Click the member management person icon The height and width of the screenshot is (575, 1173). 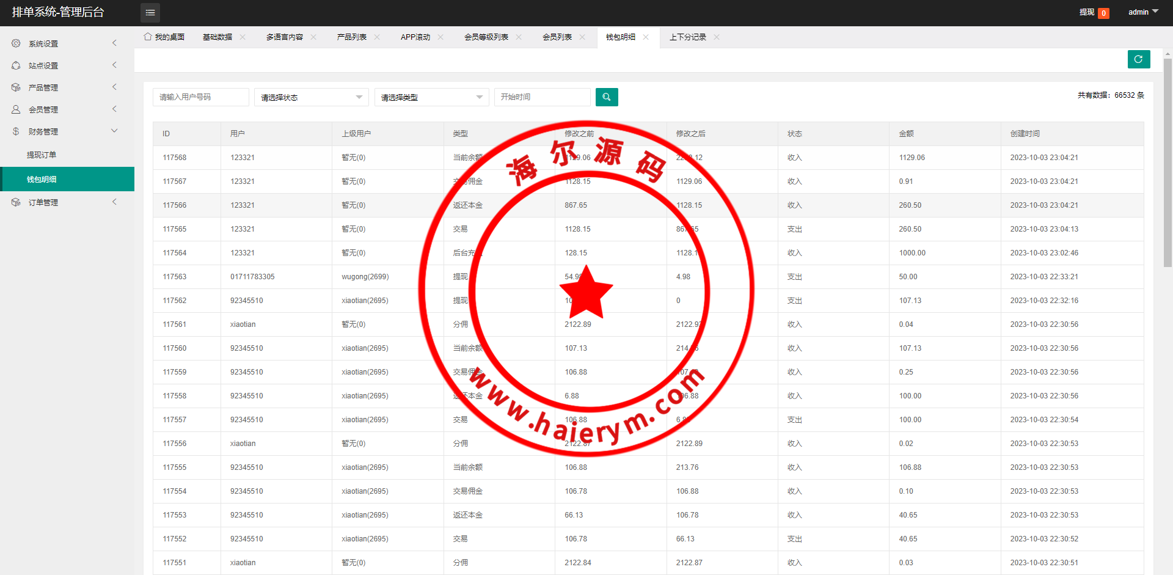pyautogui.click(x=16, y=109)
